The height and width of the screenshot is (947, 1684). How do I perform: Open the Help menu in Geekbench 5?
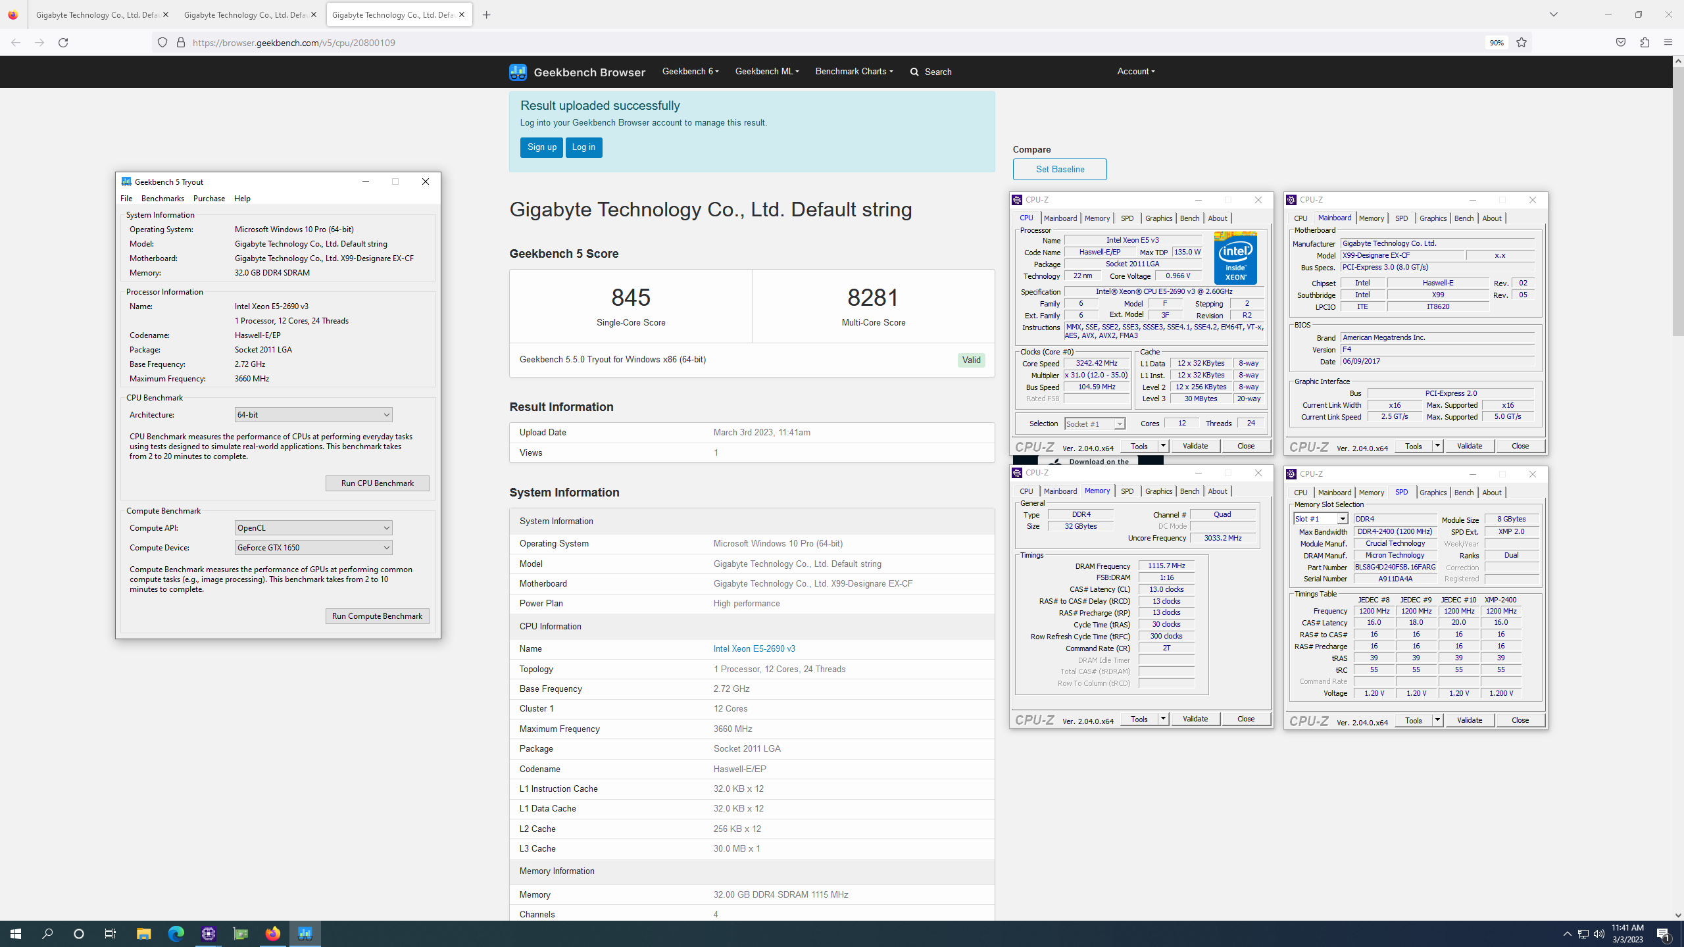click(x=242, y=199)
